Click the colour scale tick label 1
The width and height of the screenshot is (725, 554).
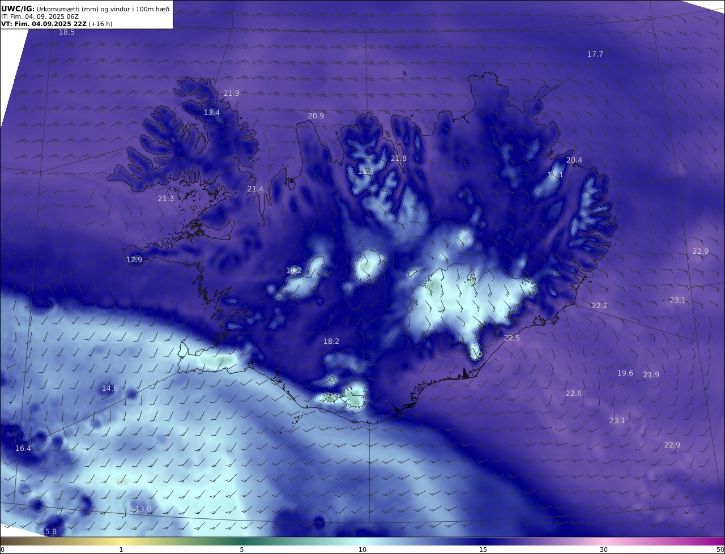tap(121, 549)
